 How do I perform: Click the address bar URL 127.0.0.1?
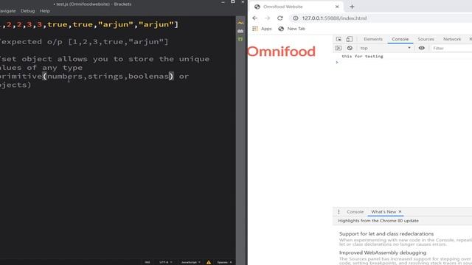coord(334,18)
